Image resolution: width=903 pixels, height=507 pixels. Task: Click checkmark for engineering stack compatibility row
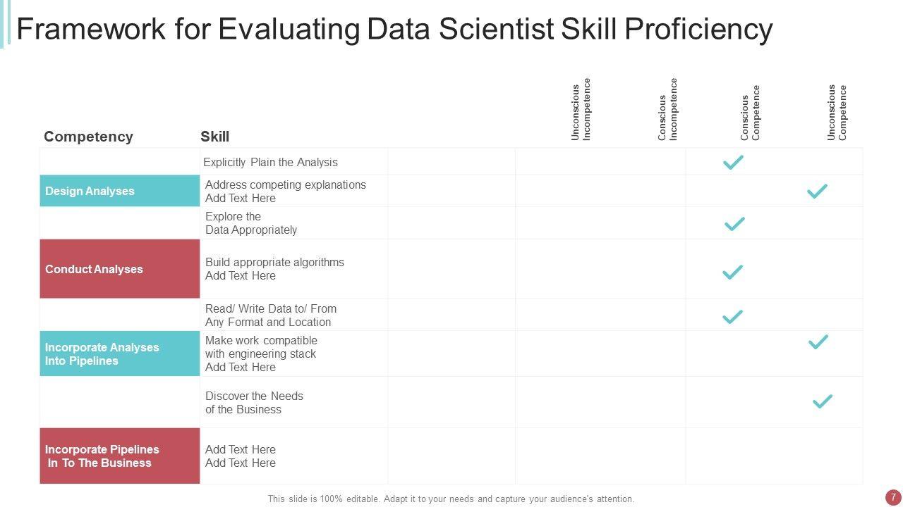pos(818,342)
